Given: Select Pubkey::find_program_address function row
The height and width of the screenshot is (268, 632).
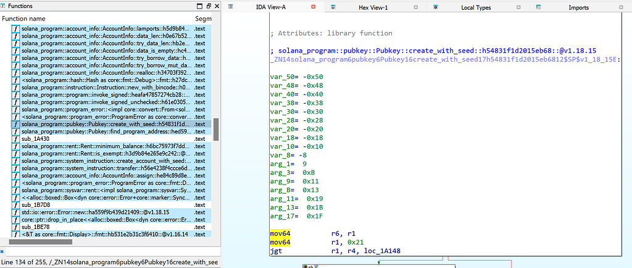Looking at the screenshot, I should click(111, 132).
